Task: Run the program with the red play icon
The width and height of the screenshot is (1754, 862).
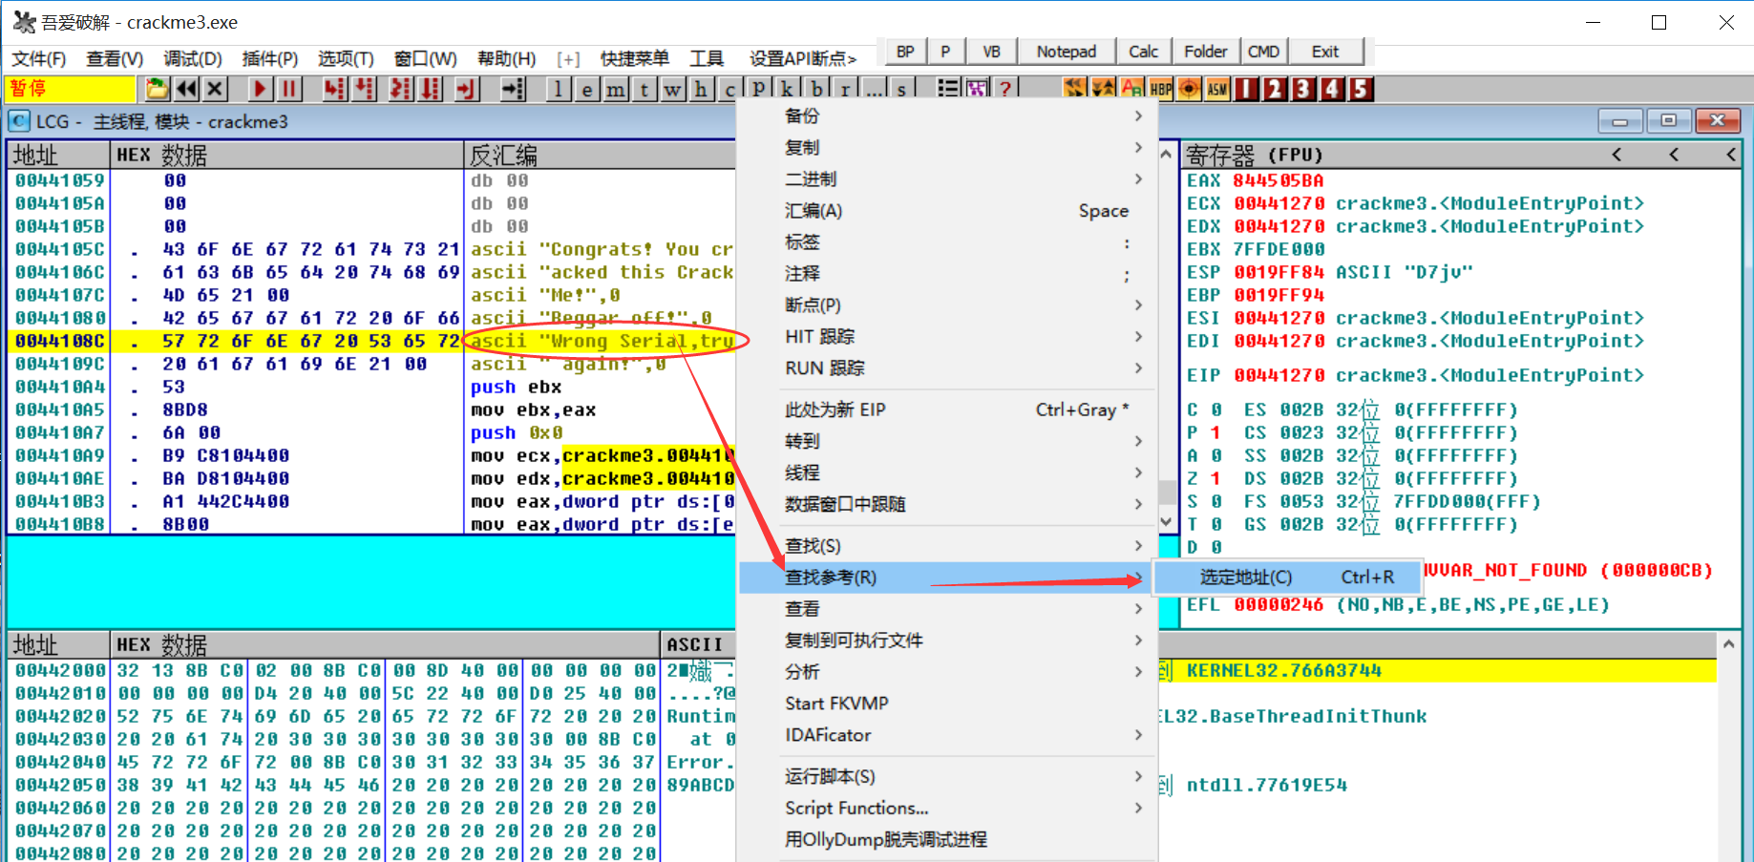Action: [260, 89]
